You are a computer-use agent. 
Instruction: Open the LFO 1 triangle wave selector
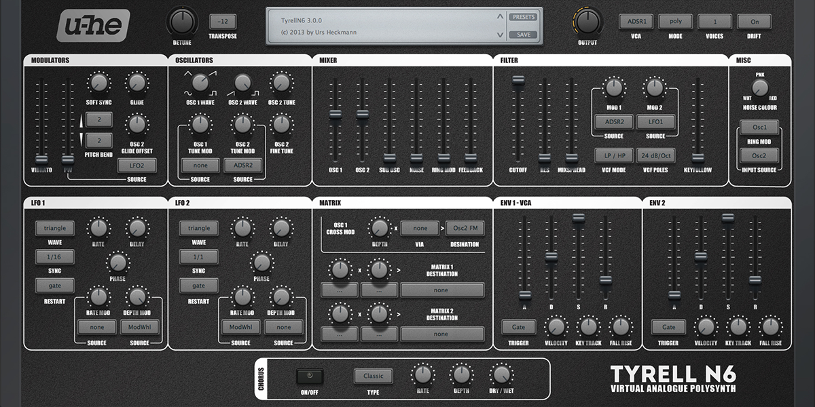click(55, 229)
